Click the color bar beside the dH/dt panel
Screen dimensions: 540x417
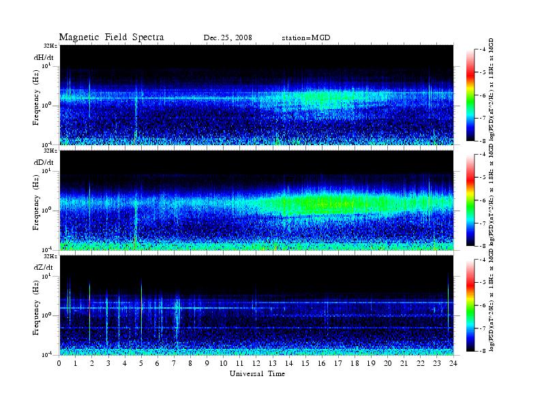[x=470, y=95]
